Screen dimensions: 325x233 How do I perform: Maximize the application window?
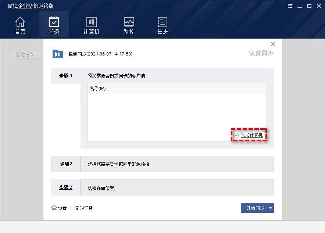309,6
